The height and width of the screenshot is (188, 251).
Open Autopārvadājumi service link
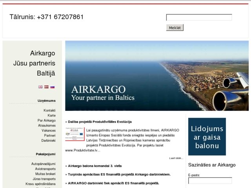point(44,164)
